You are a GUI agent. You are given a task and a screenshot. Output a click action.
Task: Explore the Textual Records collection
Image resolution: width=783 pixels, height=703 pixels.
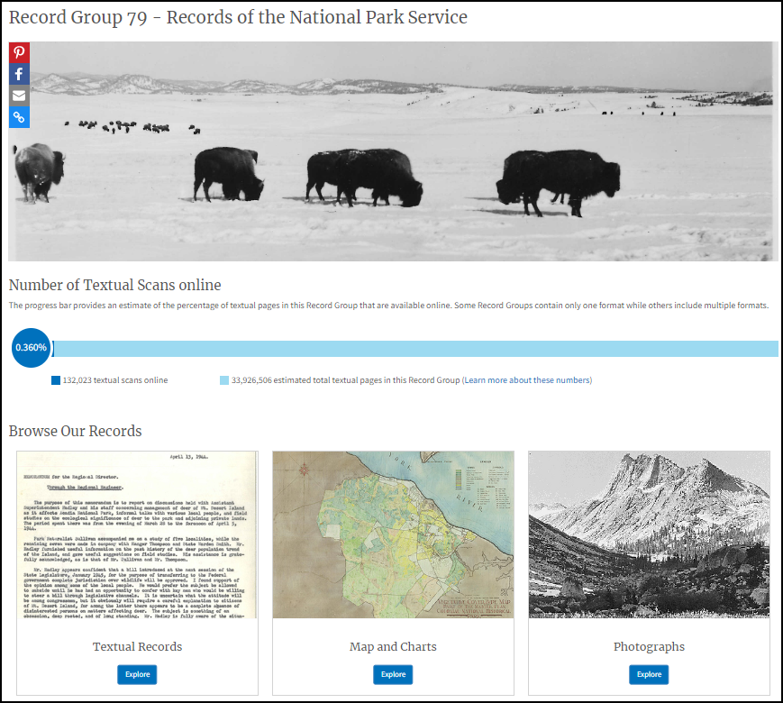(x=136, y=674)
